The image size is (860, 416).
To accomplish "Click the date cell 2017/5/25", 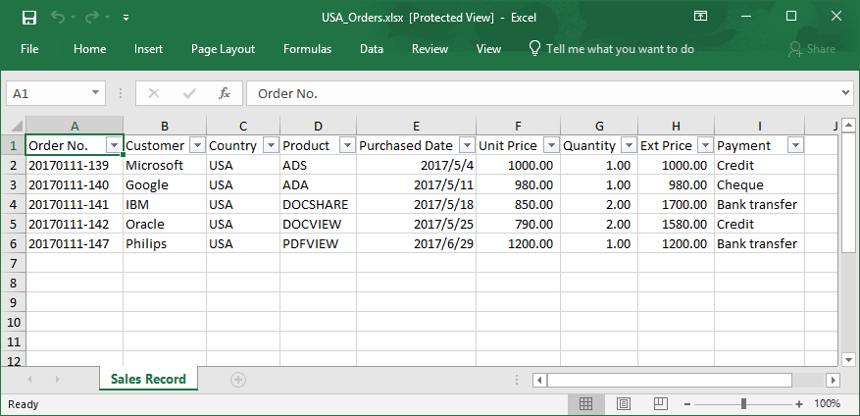I will [x=417, y=224].
